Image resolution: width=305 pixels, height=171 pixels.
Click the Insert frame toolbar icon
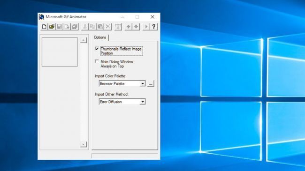[x=67, y=27]
